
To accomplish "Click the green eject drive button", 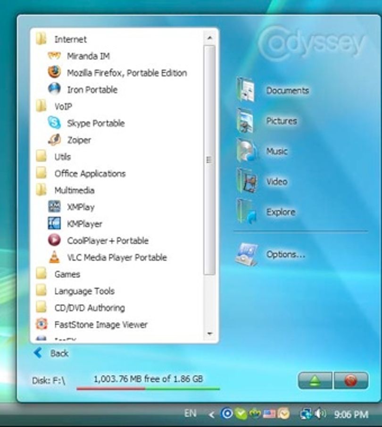I will [315, 380].
